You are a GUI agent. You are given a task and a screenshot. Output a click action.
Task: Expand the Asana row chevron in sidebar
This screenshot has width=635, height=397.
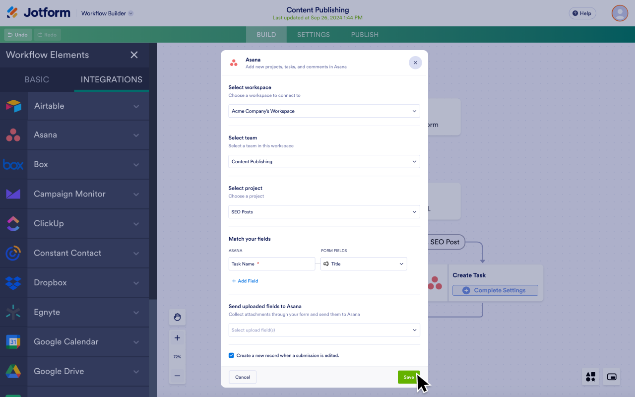tap(136, 135)
